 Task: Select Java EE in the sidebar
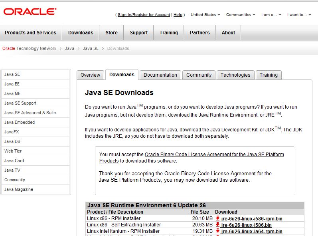tap(36, 84)
